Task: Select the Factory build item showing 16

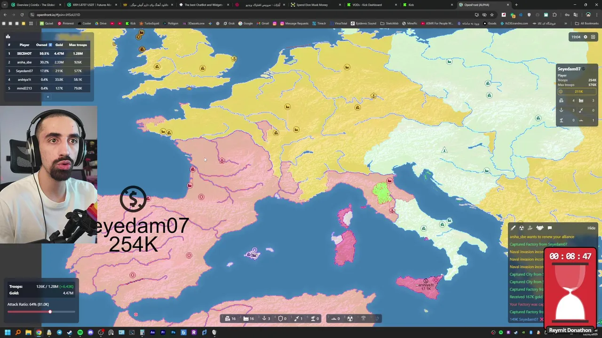Action: coord(249,318)
